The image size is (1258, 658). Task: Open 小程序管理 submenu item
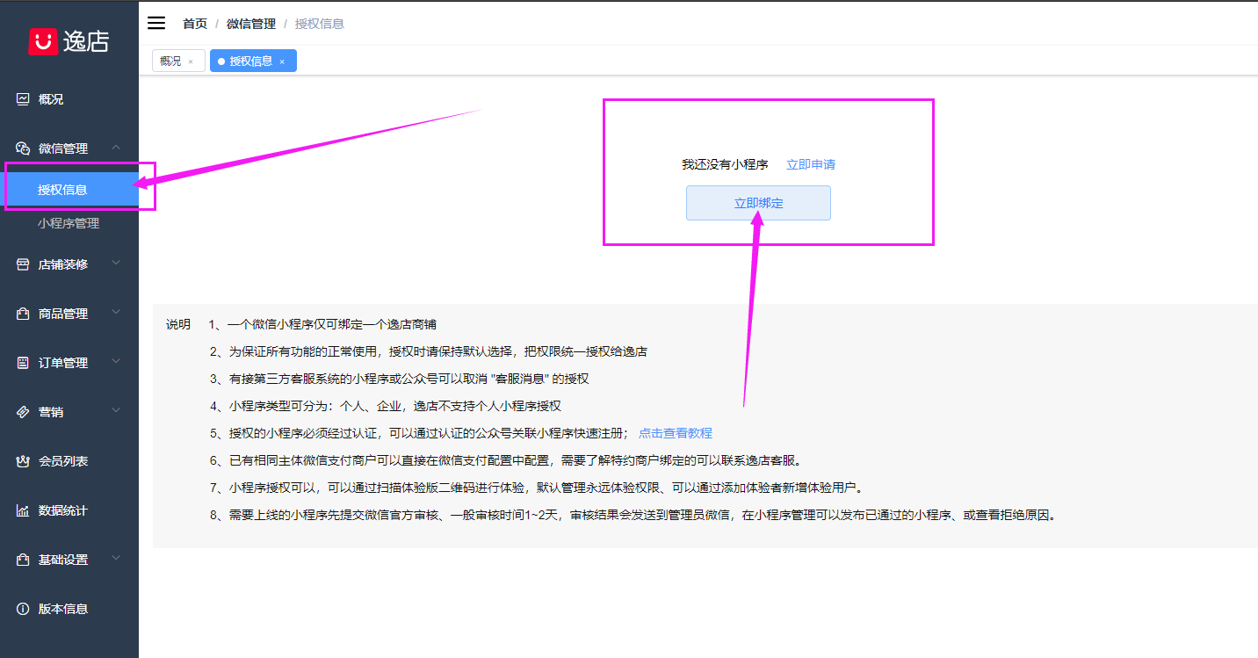(x=69, y=224)
